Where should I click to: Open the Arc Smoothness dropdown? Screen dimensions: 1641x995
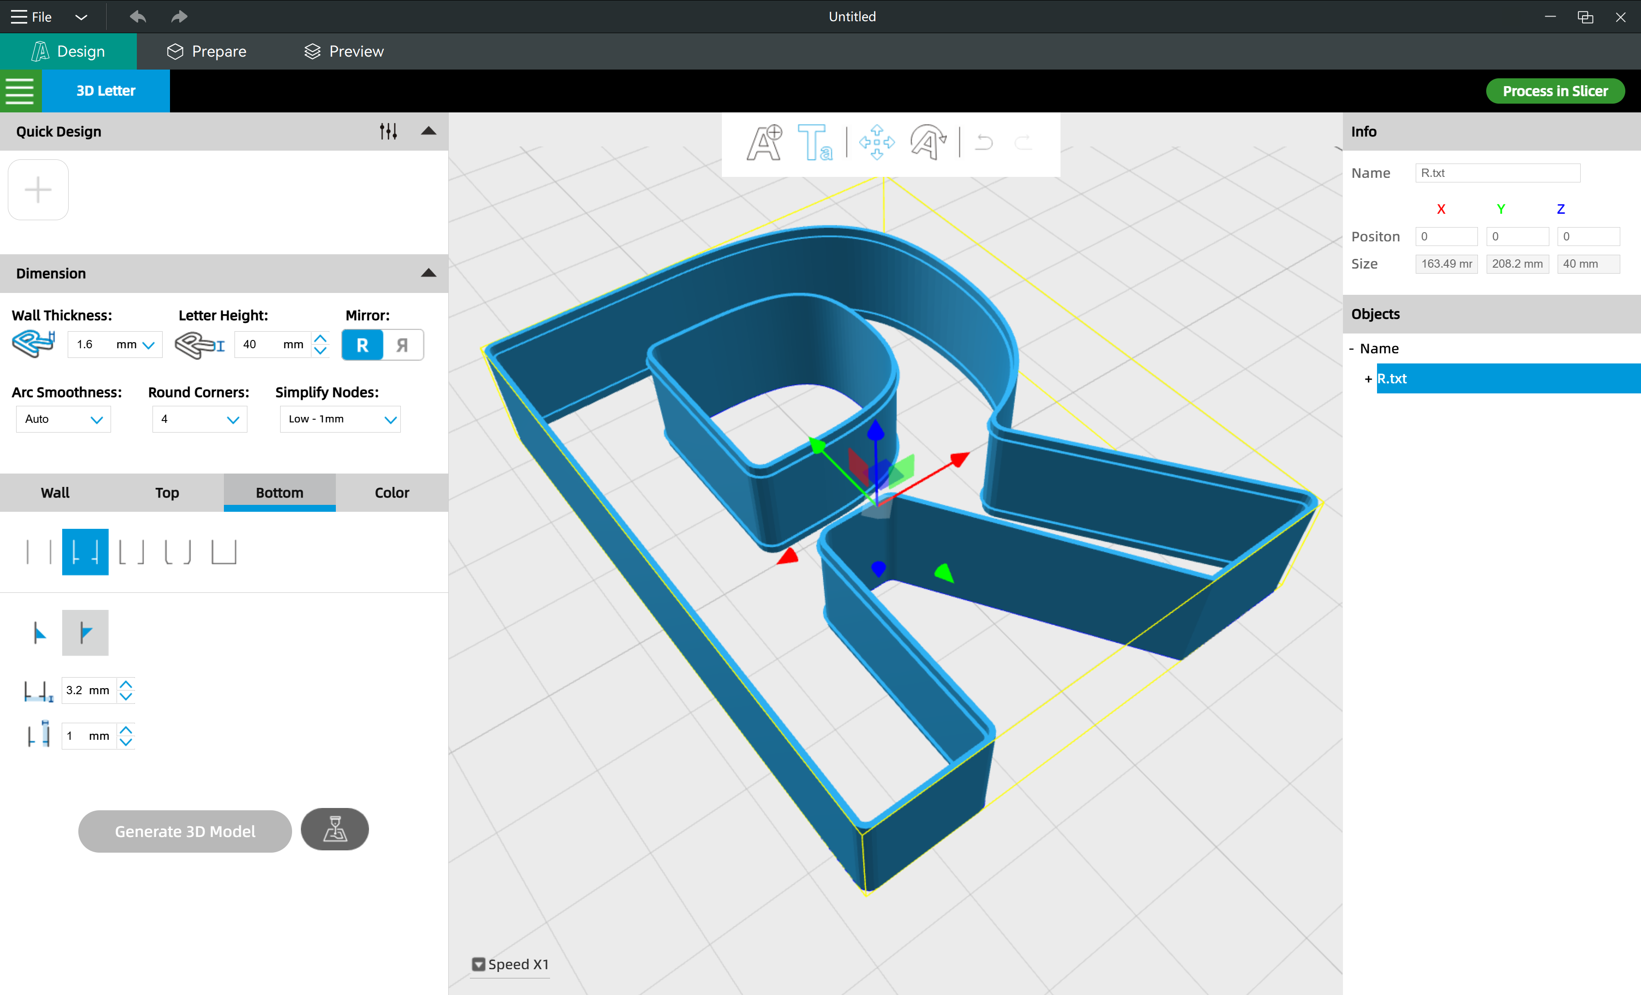pyautogui.click(x=63, y=420)
